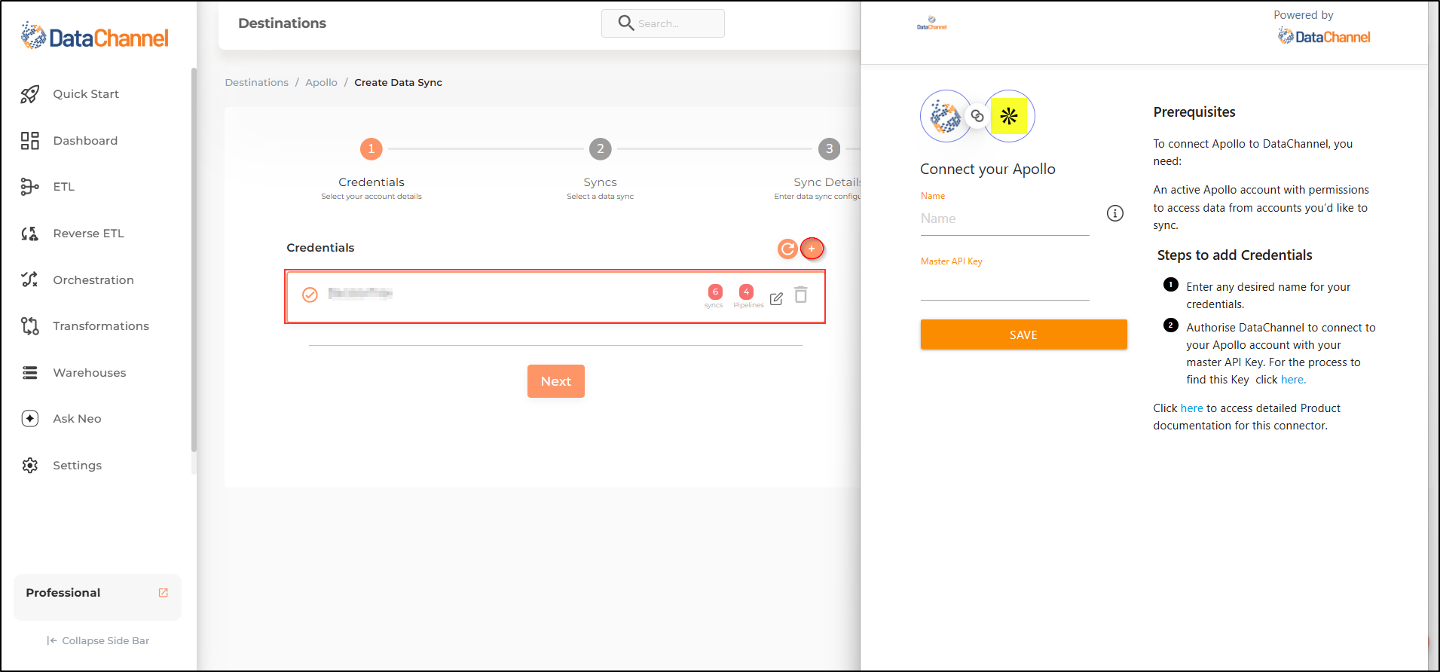Click the Orchestration icon

tap(29, 279)
